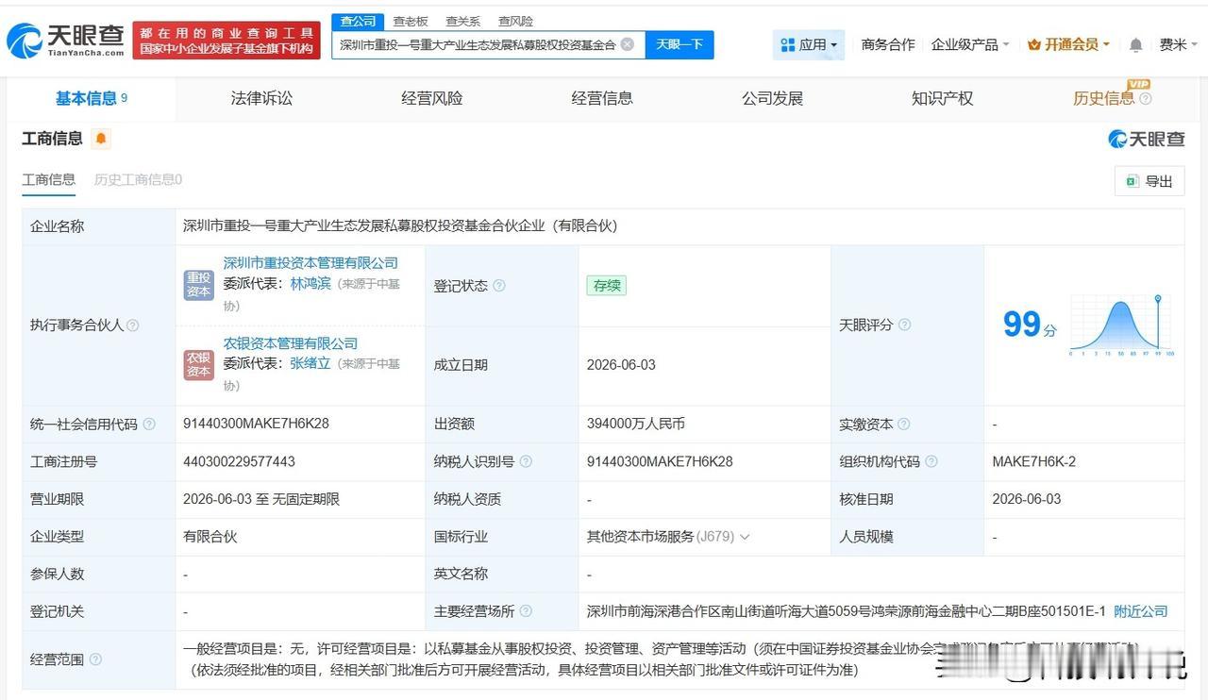Select the 查老板 search tab
Viewport: 1208px width, 700px height.
411,21
